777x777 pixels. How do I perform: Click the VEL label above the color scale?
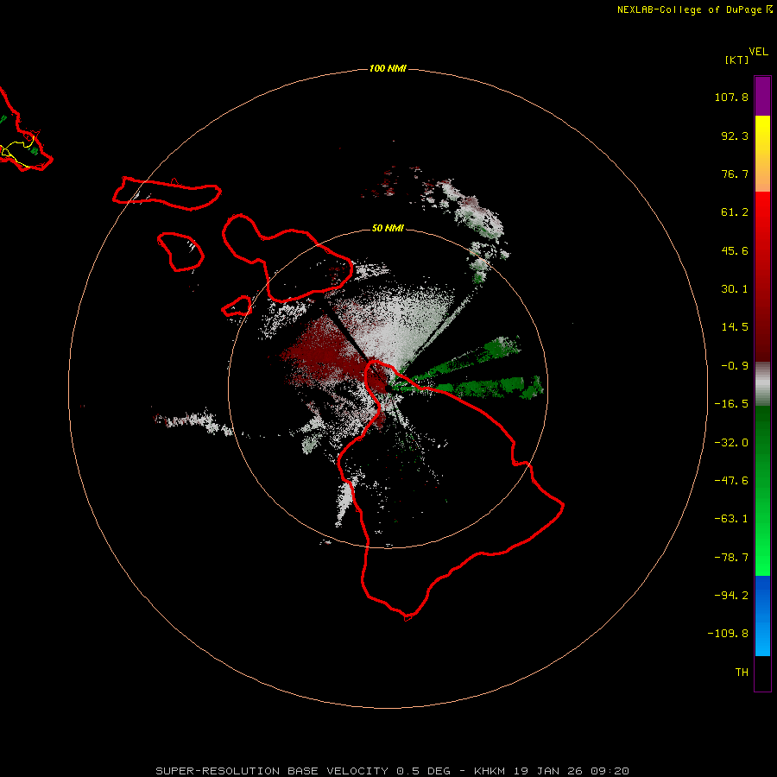758,52
